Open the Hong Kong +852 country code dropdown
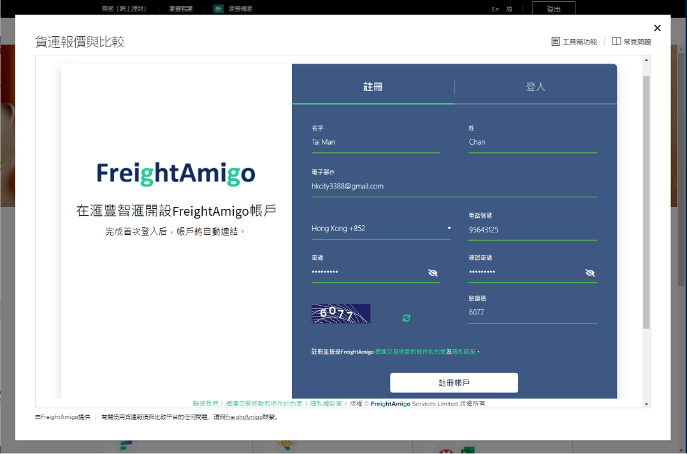The width and height of the screenshot is (687, 454). click(381, 229)
